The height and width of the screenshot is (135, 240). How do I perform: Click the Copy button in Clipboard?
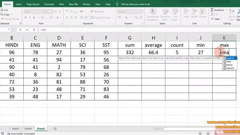(5, 14)
